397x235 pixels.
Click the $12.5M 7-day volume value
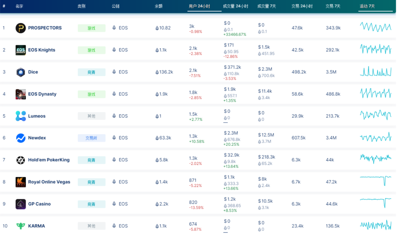pos(266,135)
